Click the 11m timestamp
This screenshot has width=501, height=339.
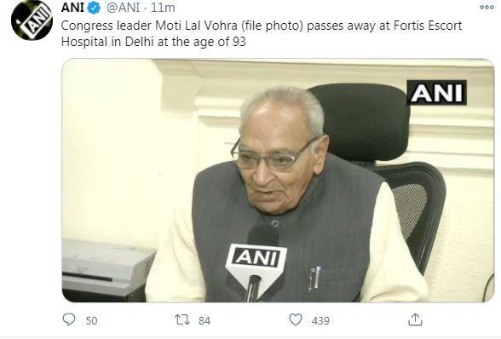(x=163, y=8)
